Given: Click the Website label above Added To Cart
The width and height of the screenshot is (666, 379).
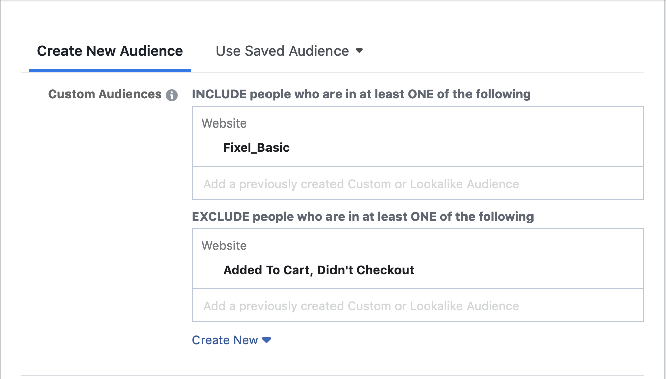Looking at the screenshot, I should [224, 246].
